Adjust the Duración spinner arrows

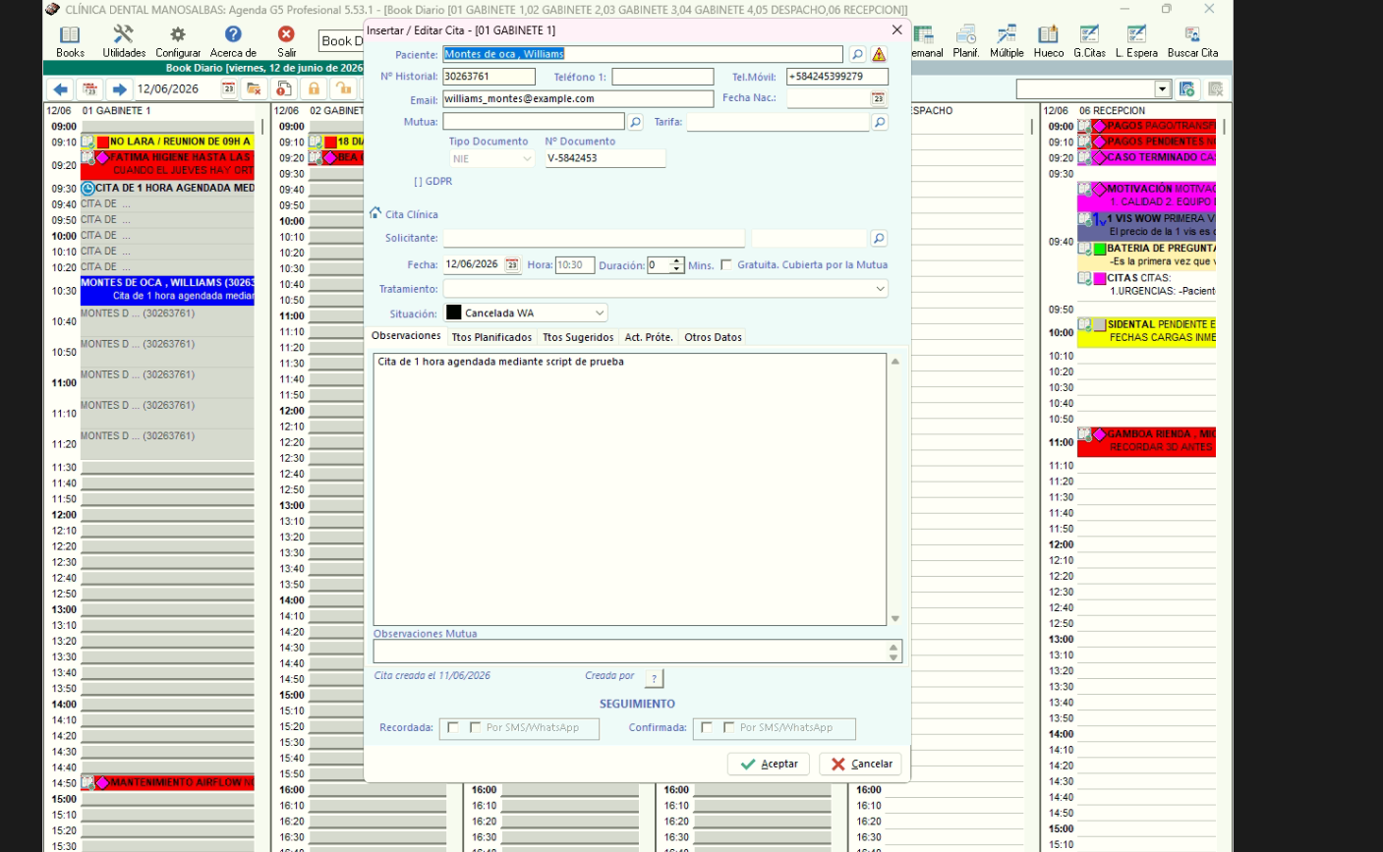click(676, 265)
